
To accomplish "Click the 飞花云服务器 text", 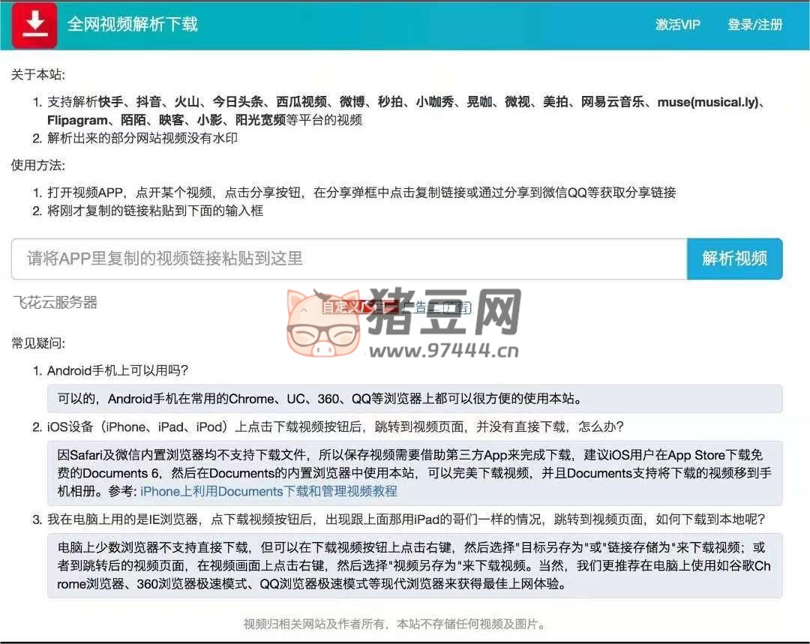I will pyautogui.click(x=55, y=302).
